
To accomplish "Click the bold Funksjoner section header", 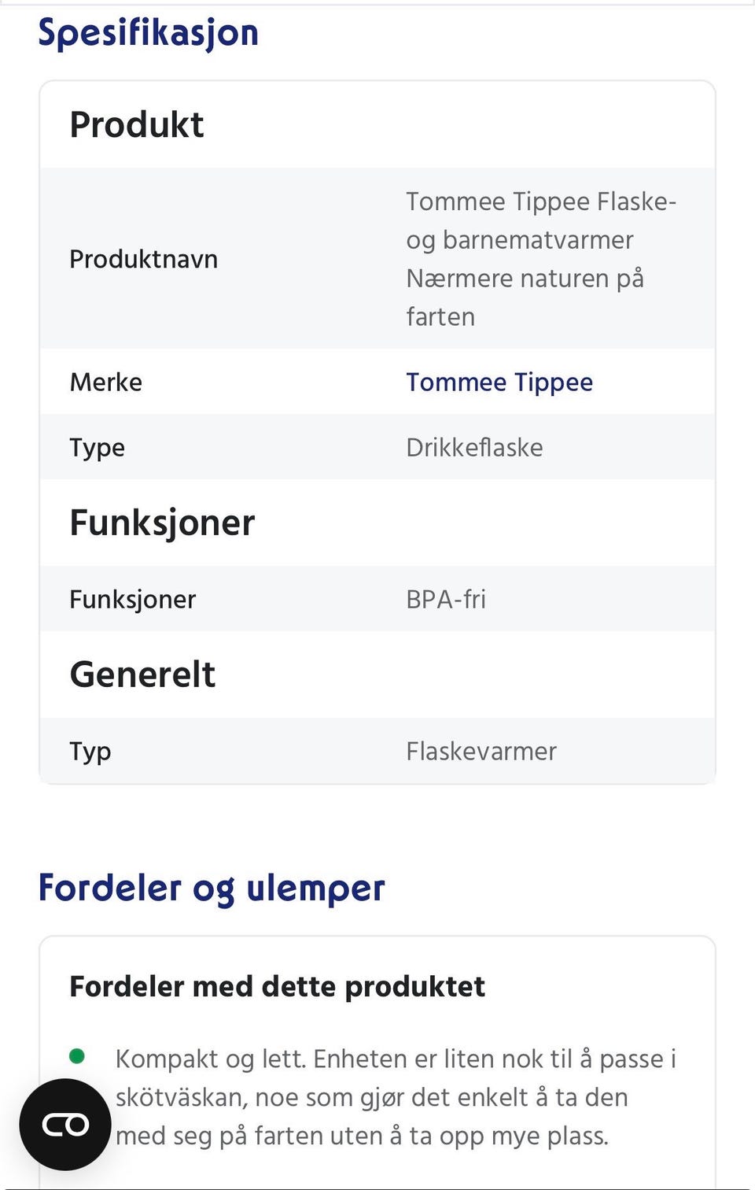I will click(x=162, y=523).
